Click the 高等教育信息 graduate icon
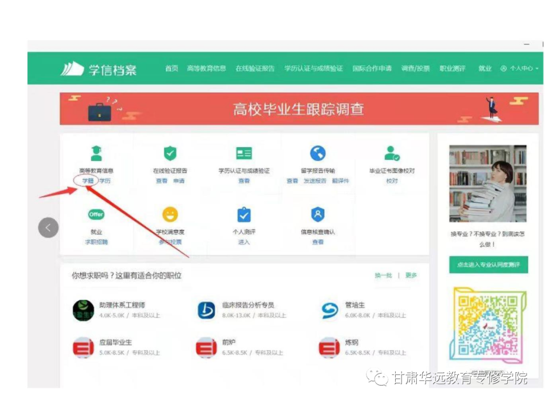The image size is (545, 402). (96, 153)
